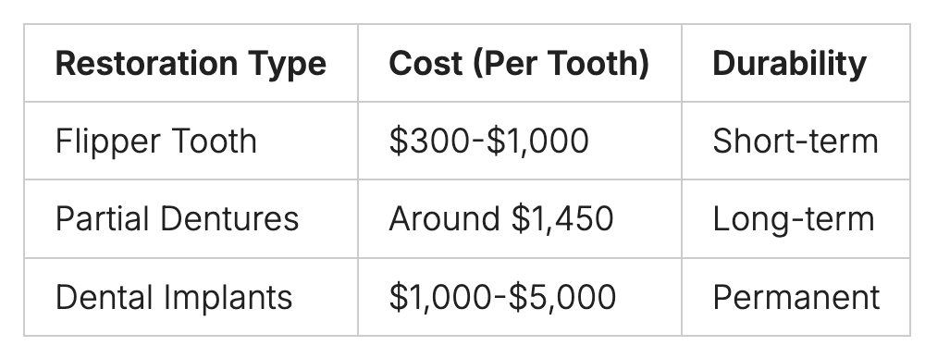Select the Dental Implants cell
925x358 pixels.
point(191,297)
